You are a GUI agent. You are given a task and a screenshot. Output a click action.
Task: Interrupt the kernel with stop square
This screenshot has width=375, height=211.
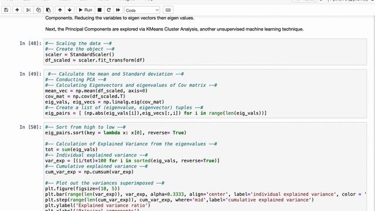coord(100,10)
